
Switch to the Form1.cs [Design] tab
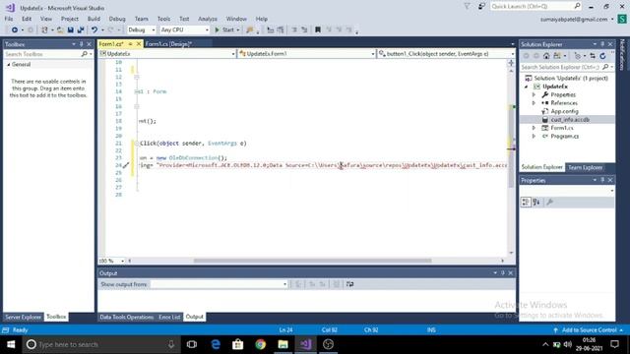[168, 44]
